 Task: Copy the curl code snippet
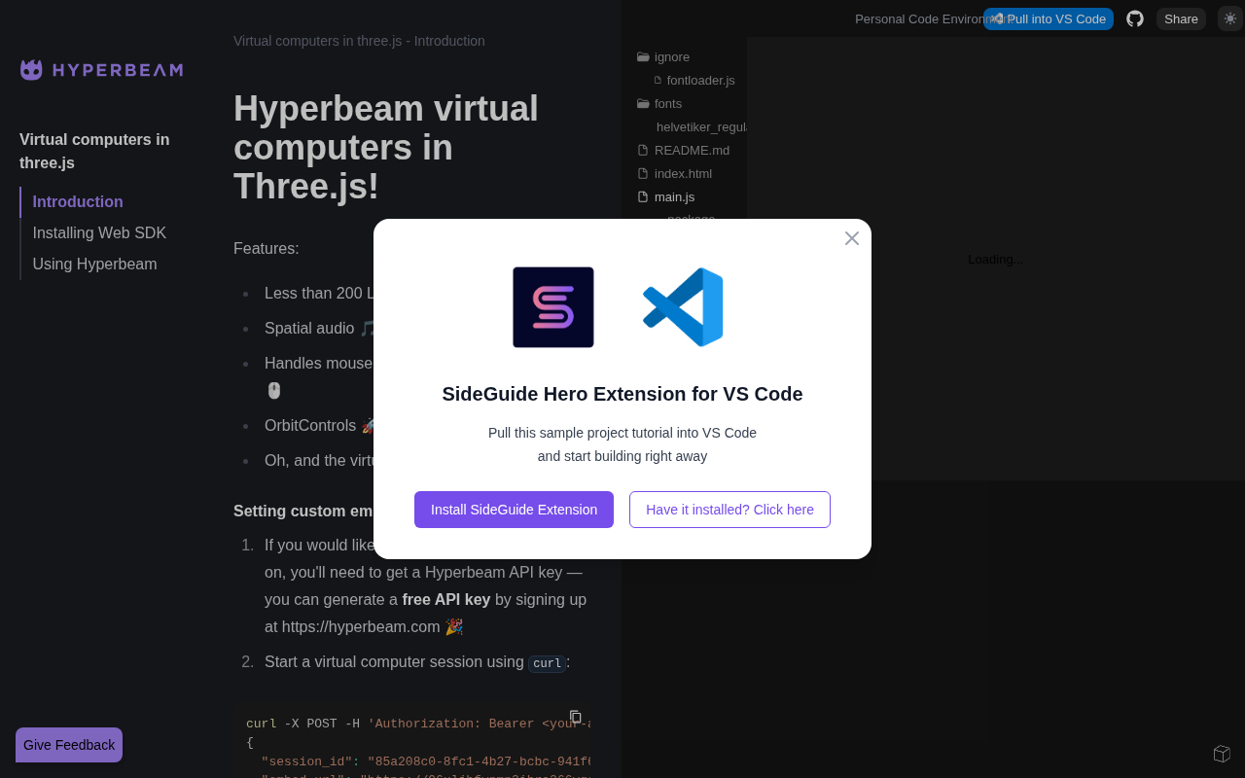click(576, 717)
